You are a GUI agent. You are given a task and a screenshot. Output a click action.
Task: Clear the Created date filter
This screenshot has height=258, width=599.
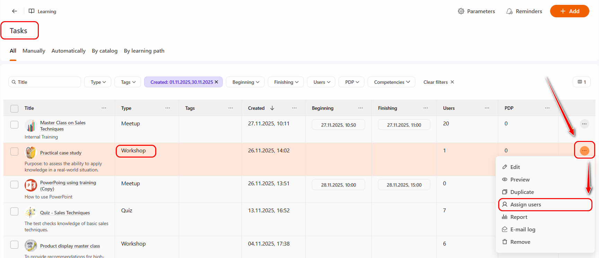coord(217,82)
